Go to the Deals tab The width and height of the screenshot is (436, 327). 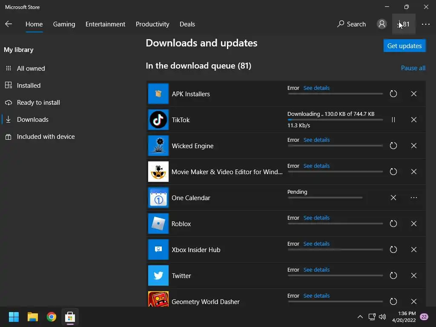click(x=187, y=24)
